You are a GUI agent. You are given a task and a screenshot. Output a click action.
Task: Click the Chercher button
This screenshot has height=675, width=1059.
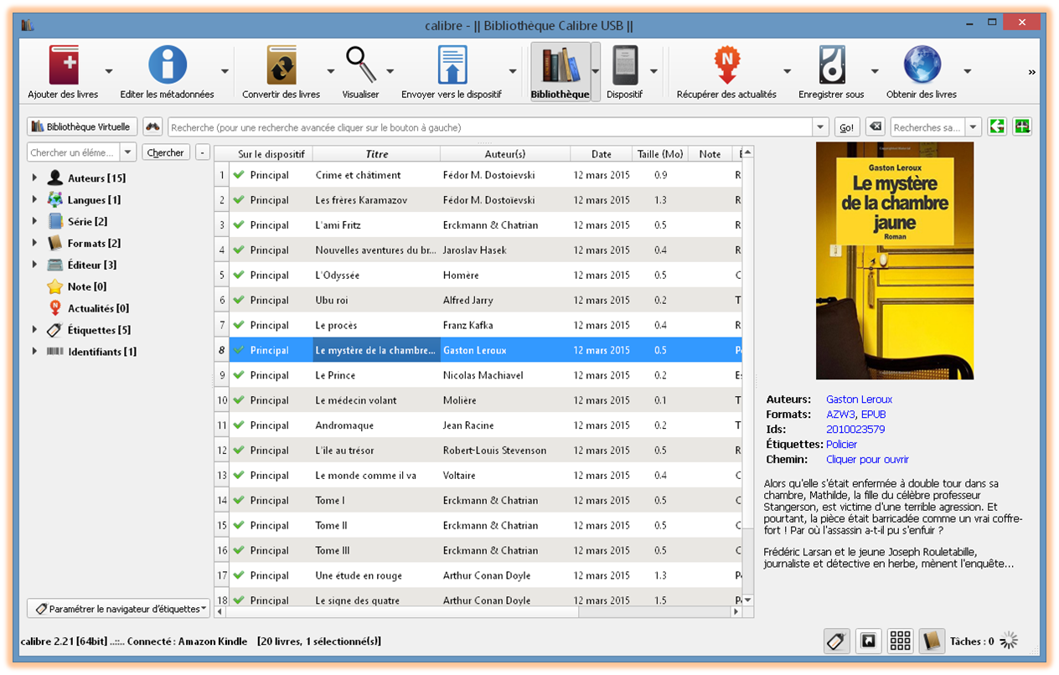click(x=165, y=152)
